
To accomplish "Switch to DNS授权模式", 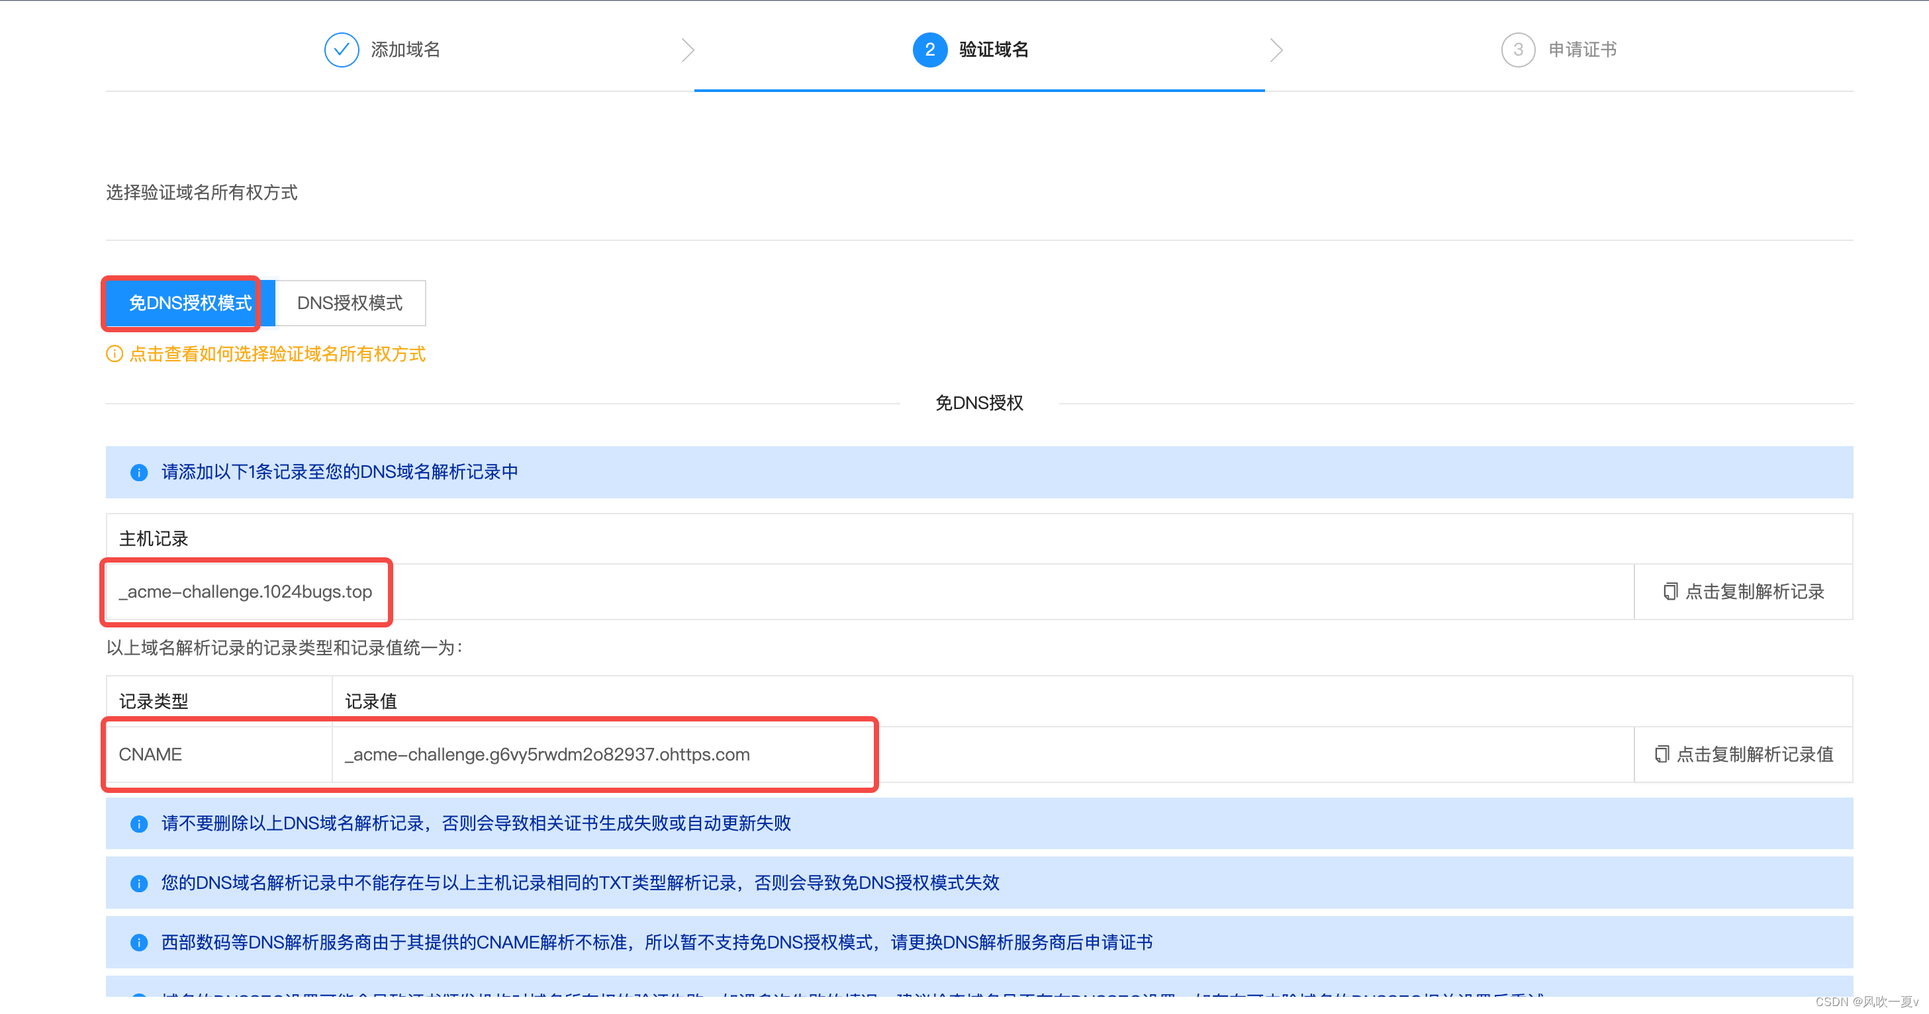I will click(350, 302).
